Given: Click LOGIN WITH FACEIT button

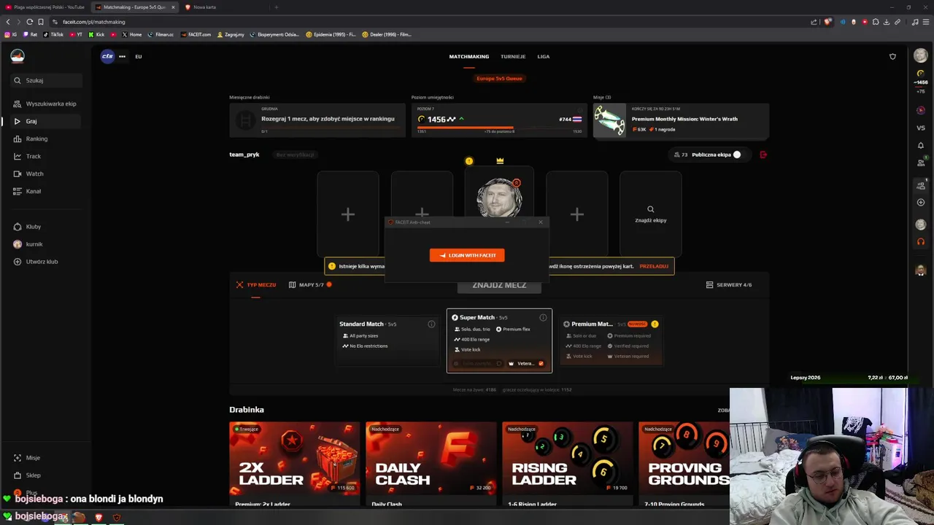Looking at the screenshot, I should (x=467, y=255).
